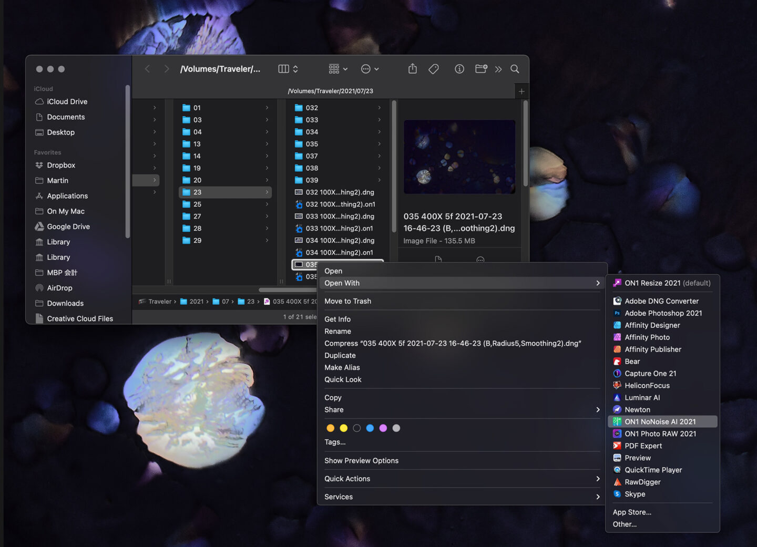Expand the action ellipsis menu
This screenshot has width=757, height=547.
tap(370, 69)
